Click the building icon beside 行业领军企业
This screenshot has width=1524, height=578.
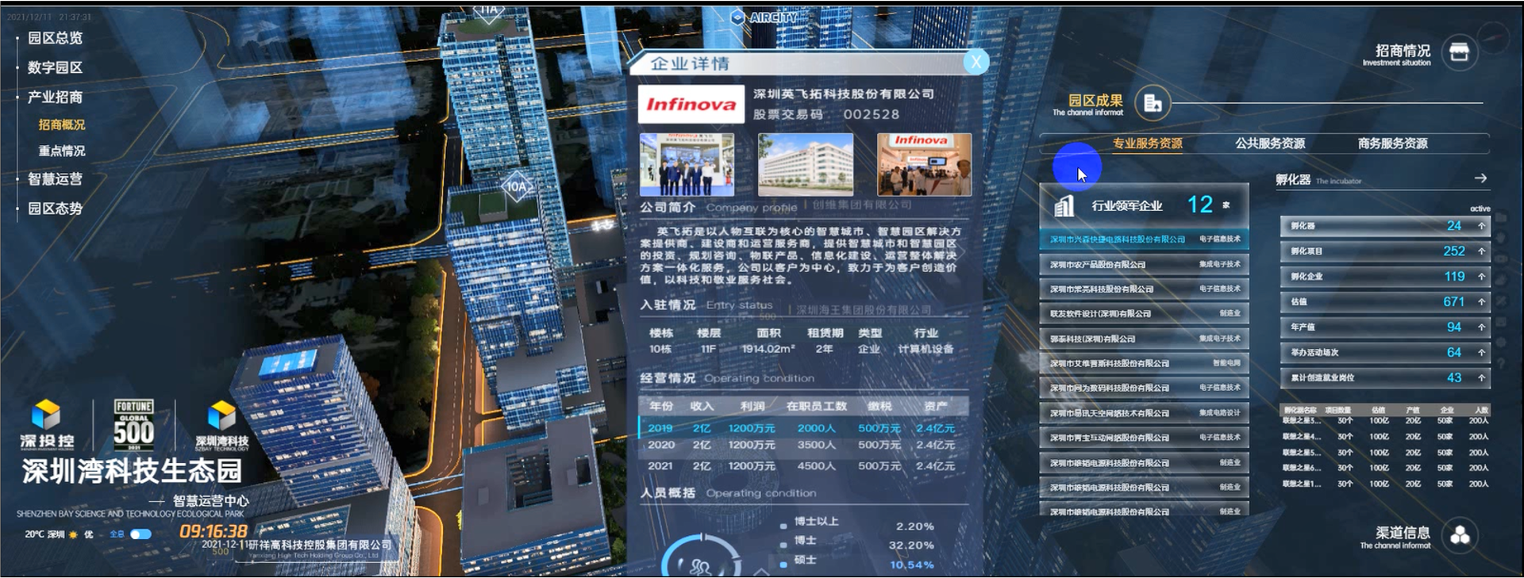[x=1064, y=206]
